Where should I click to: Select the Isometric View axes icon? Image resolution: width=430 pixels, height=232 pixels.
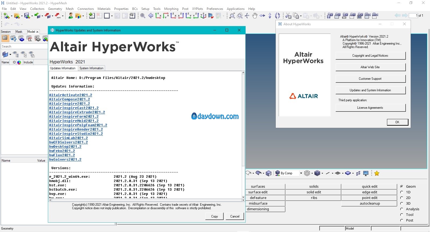click(x=203, y=16)
